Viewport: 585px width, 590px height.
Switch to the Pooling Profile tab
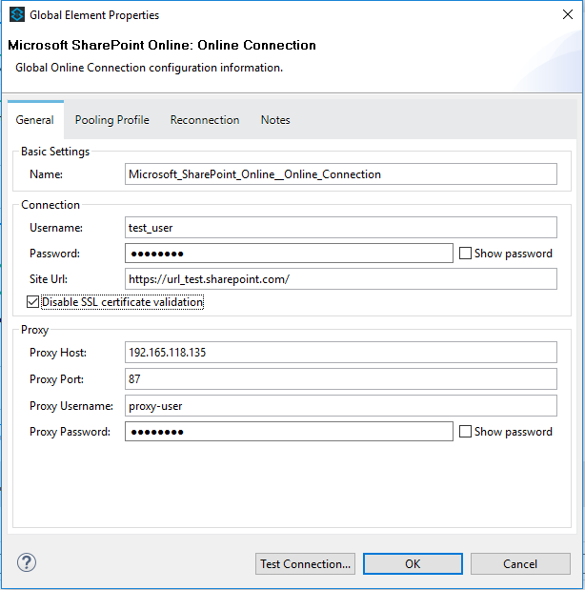click(111, 120)
